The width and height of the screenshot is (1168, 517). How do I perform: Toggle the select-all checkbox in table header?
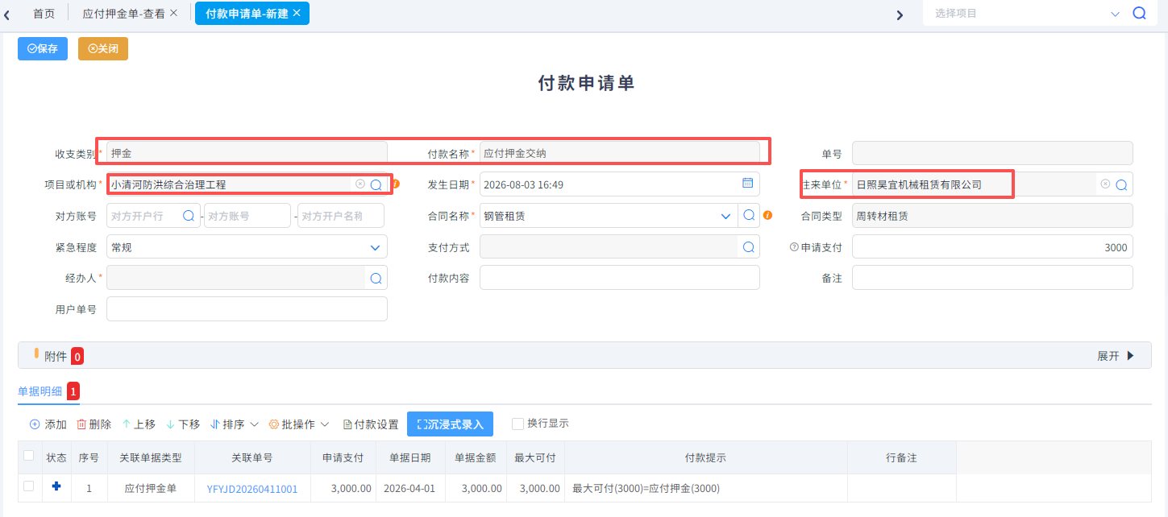pos(29,456)
